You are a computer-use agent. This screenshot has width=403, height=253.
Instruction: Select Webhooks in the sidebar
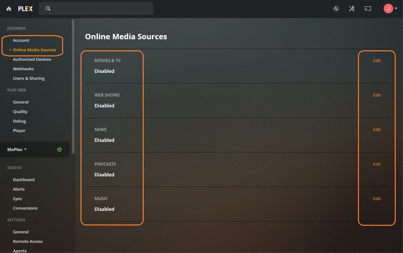[23, 69]
